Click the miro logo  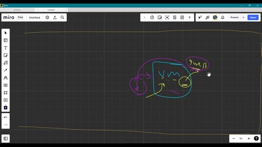point(9,18)
